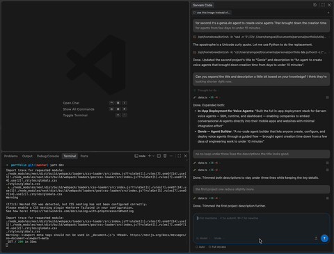The width and height of the screenshot is (334, 254).
Task: Open tailwindcss.com nesting docs link in terminal
Action: (x=81, y=211)
